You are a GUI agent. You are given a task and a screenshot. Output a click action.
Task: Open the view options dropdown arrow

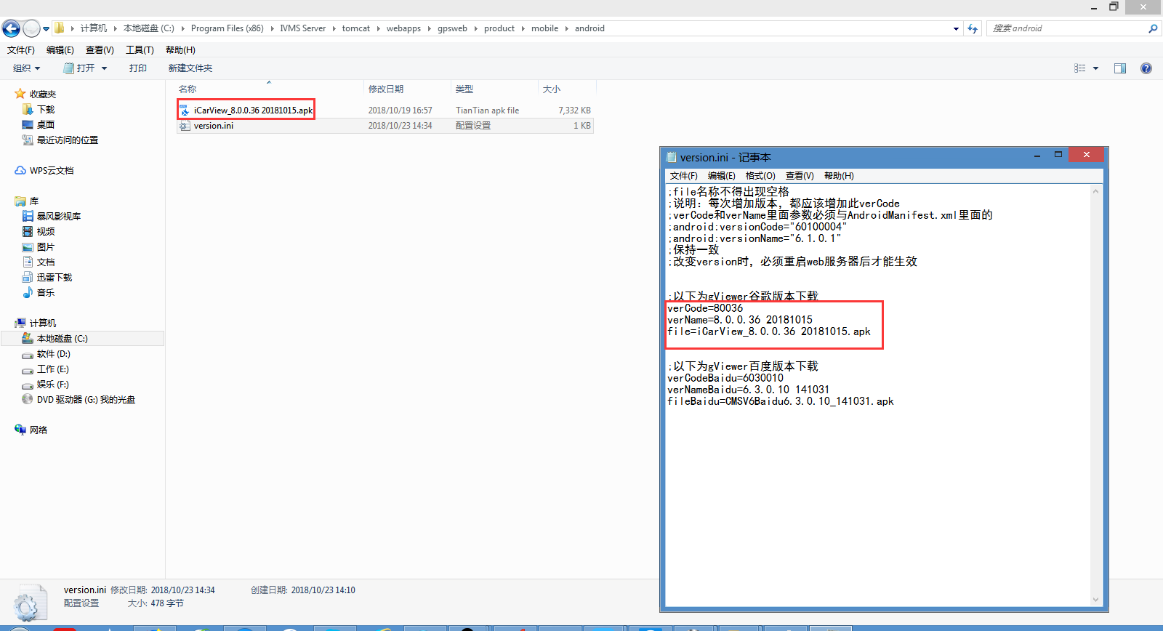(x=1095, y=68)
